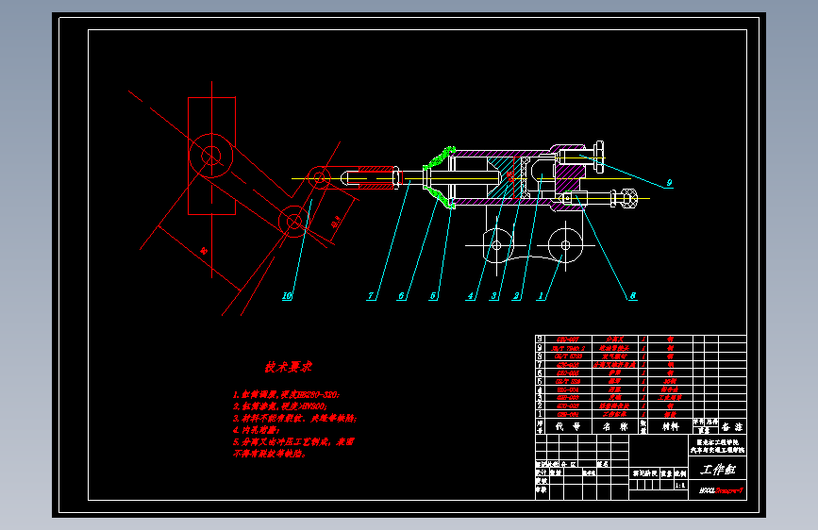Click the scale value 1:1
The image size is (818, 530).
pos(680,485)
